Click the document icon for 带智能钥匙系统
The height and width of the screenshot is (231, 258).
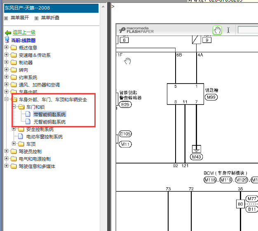(28, 114)
